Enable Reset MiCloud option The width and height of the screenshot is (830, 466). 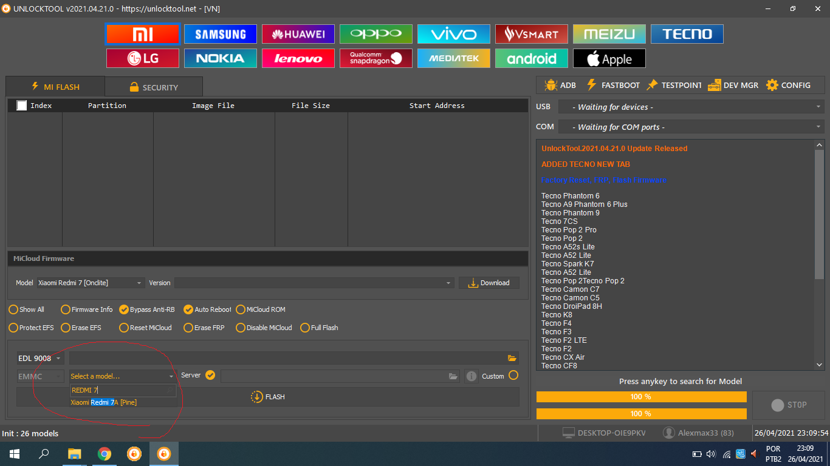tap(146, 328)
